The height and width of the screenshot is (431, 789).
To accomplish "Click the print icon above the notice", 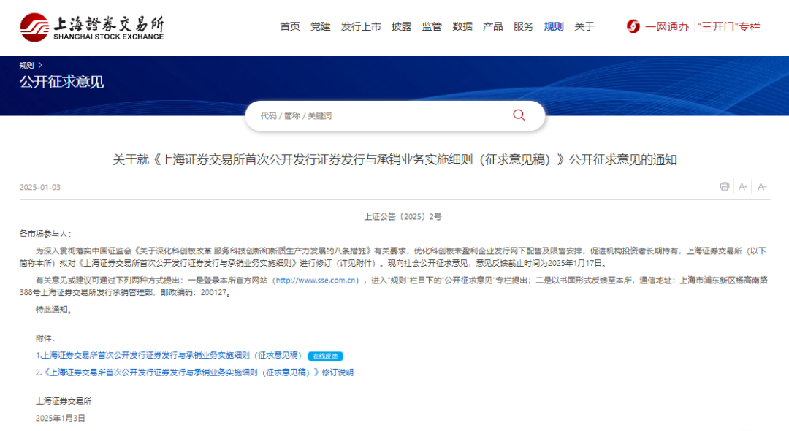I will point(725,187).
